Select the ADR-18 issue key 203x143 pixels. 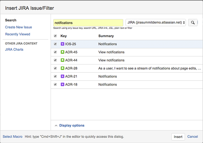(71, 84)
